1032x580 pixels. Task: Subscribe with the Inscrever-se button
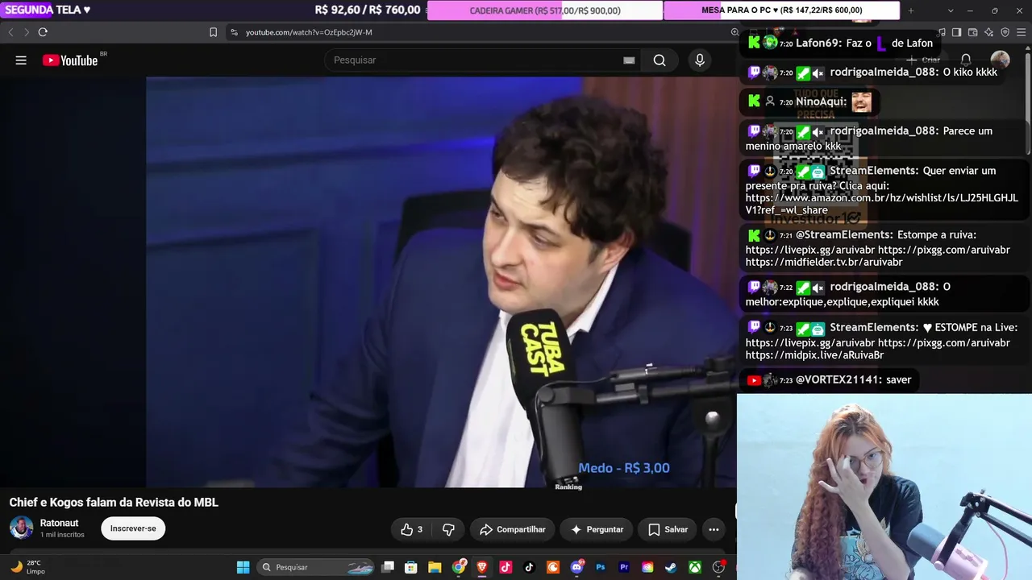133,528
